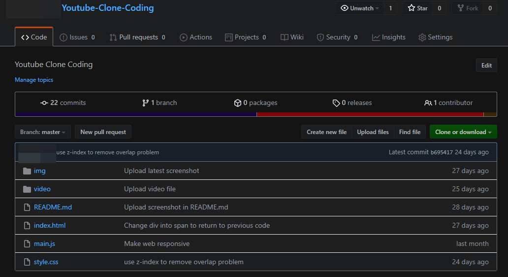
Task: Click the Manage topics link
Action: coord(34,80)
